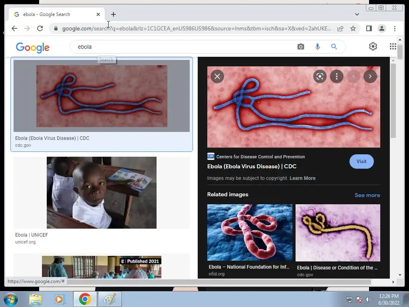Switch to Chrome taskbar button
The height and width of the screenshot is (307, 409).
[x=85, y=299]
